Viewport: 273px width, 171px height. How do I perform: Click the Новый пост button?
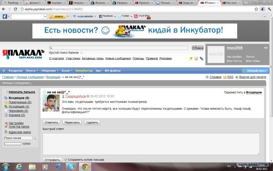tap(256, 71)
